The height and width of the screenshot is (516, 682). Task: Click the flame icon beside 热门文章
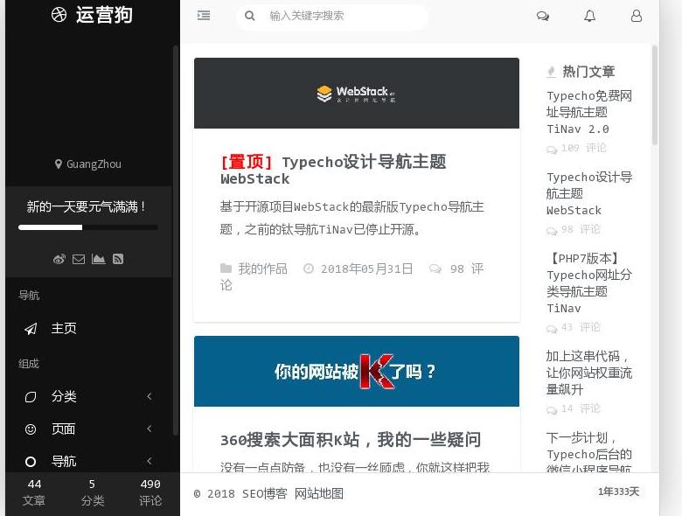tap(551, 72)
